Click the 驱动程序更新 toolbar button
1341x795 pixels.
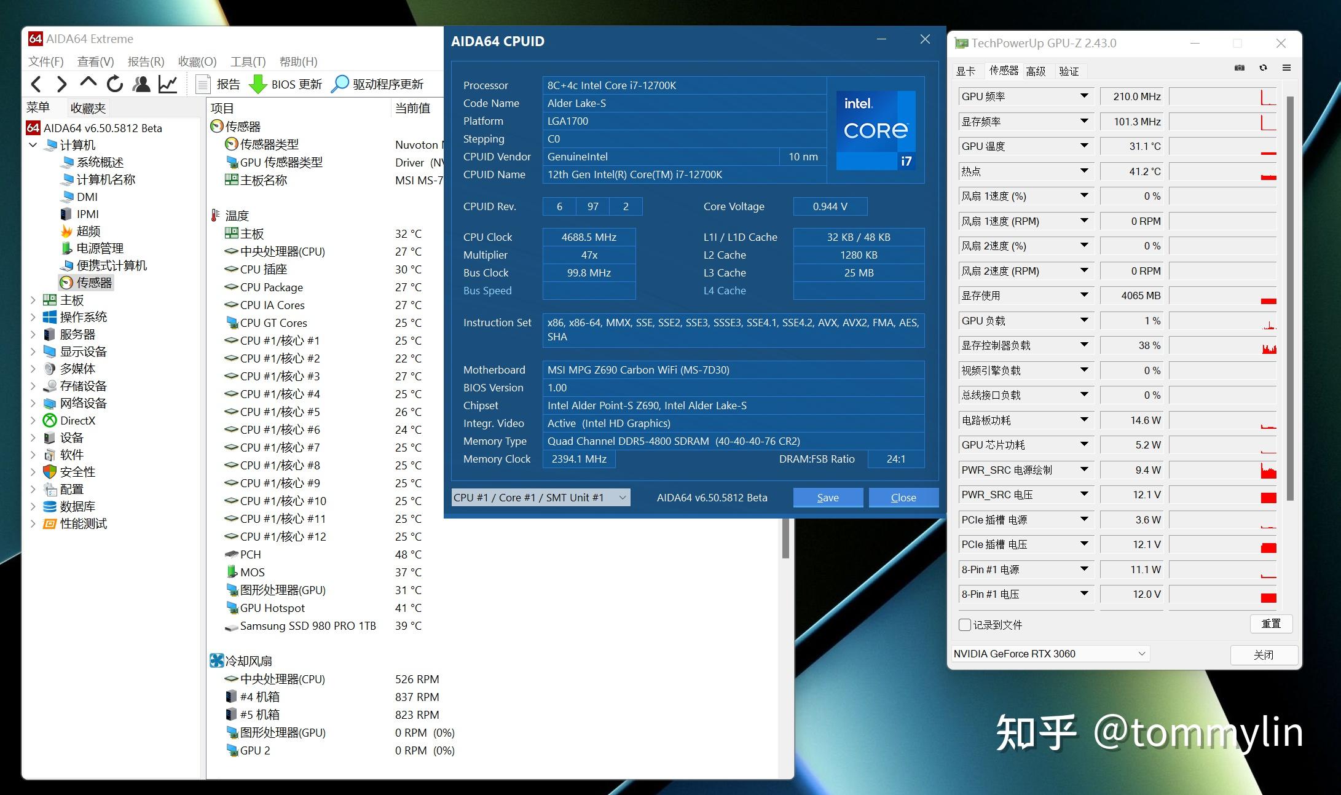point(377,84)
